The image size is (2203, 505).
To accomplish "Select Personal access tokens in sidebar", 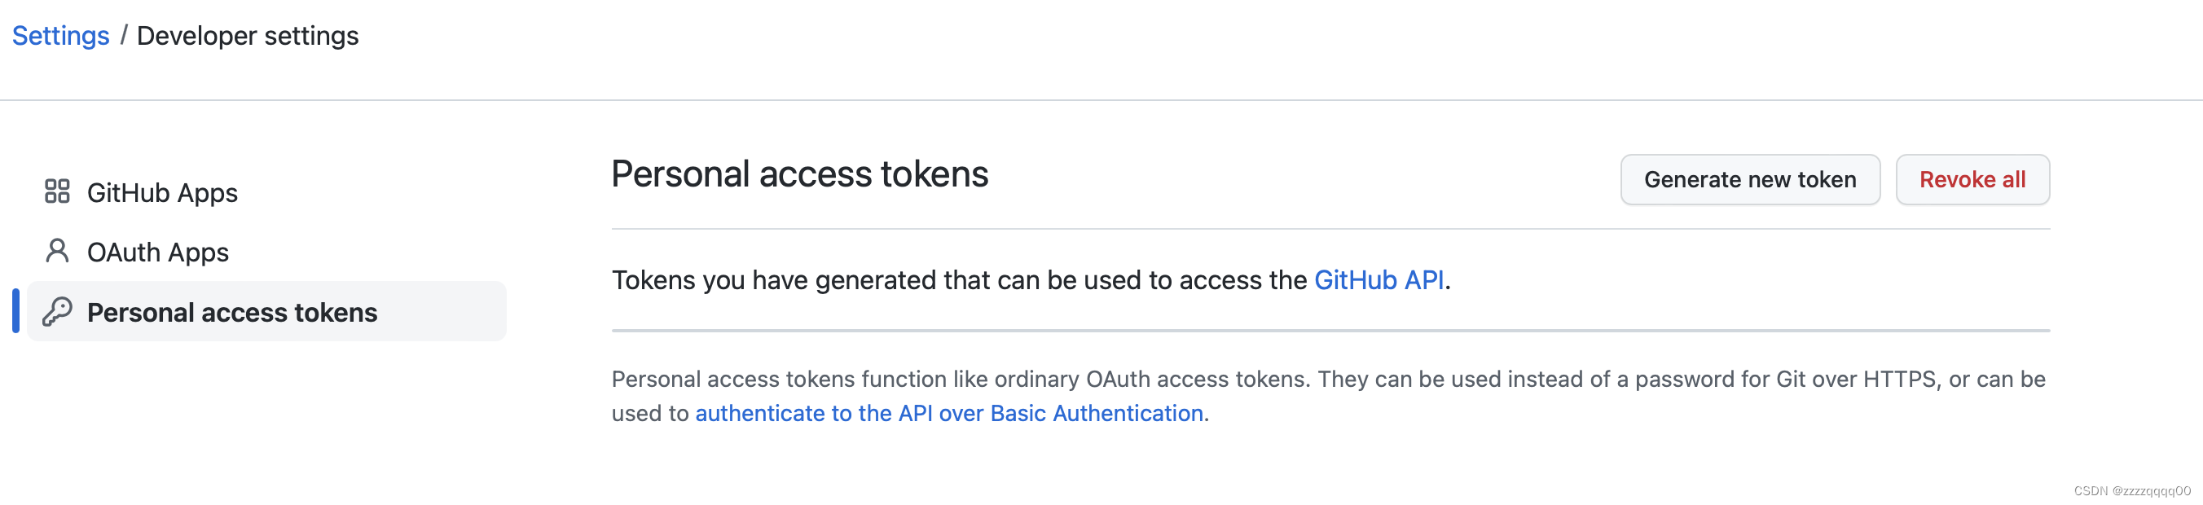I will (267, 312).
